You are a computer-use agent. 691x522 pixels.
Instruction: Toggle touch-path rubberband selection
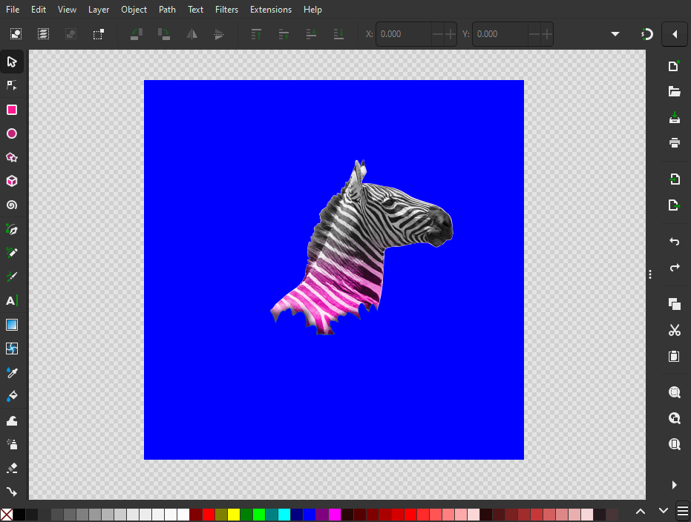98,34
